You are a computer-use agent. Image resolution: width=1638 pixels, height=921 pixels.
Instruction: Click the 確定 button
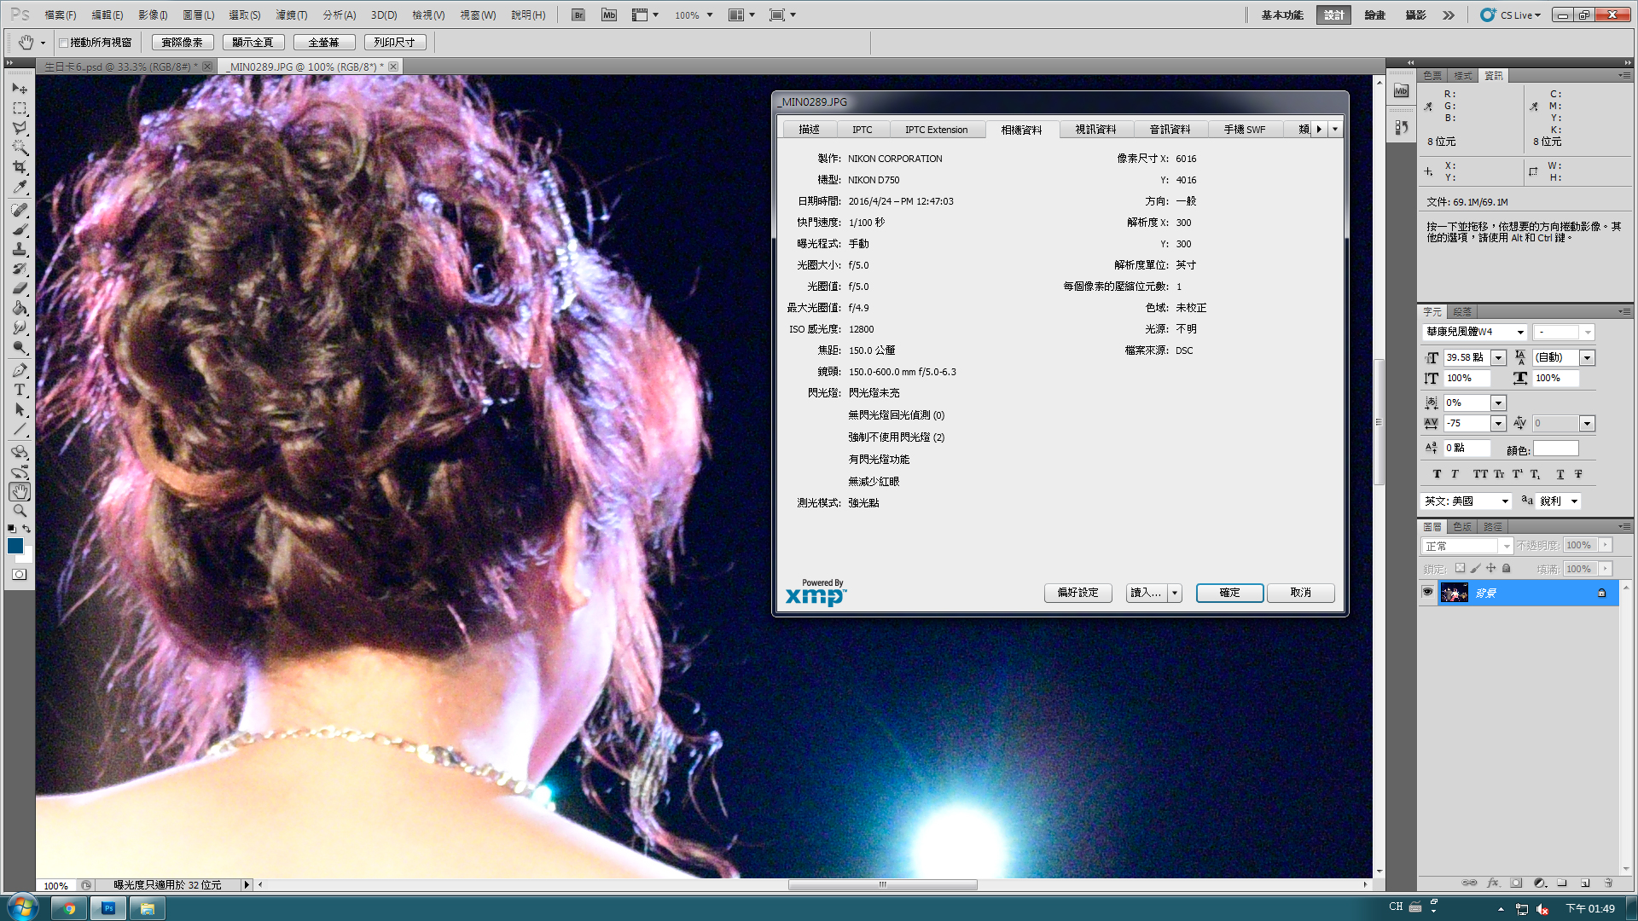click(1229, 593)
